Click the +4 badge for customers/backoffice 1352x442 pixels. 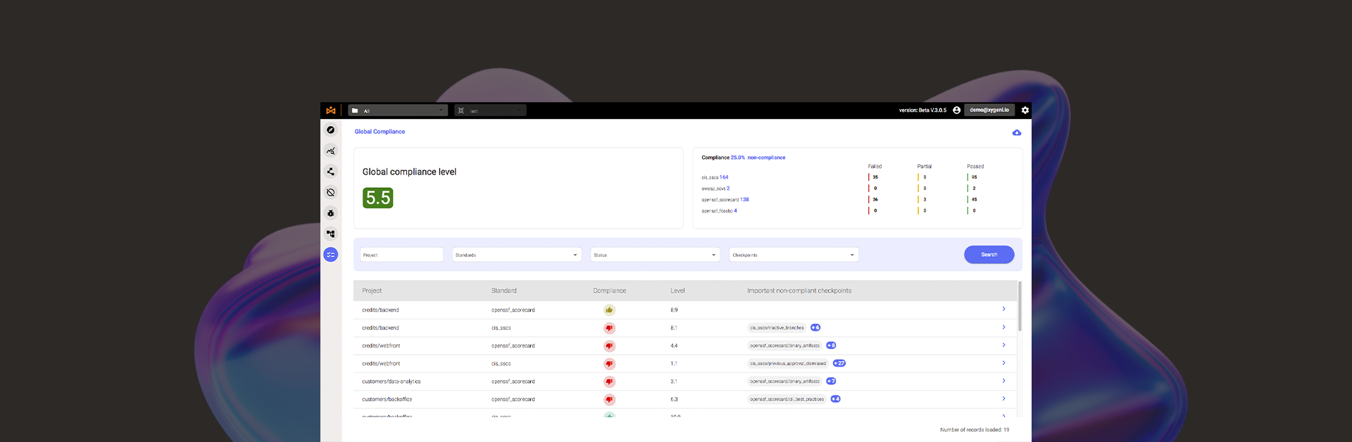[835, 399]
